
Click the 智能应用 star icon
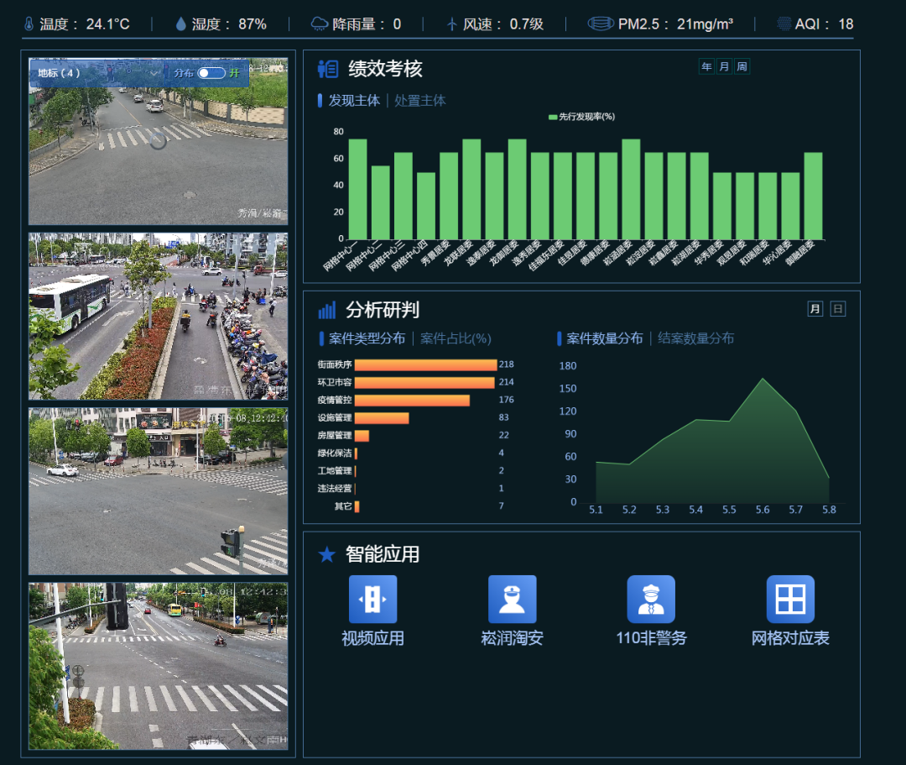click(327, 554)
